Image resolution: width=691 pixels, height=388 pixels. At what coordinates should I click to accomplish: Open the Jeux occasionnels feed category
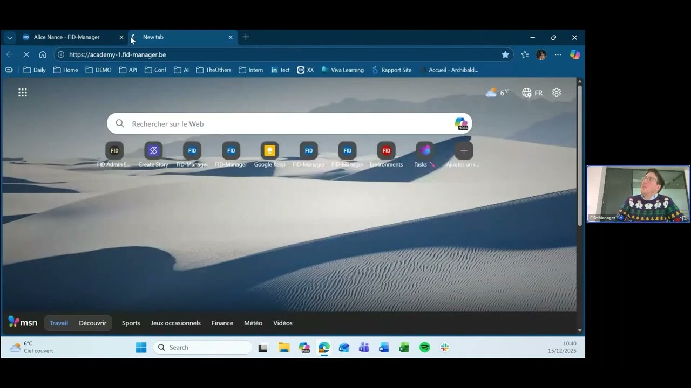click(175, 323)
